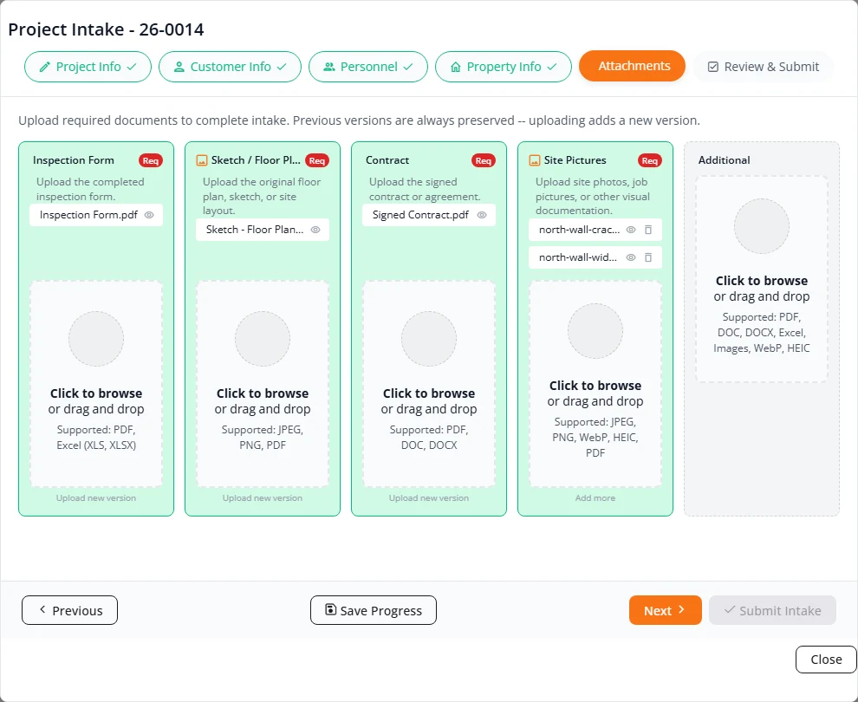Click Add more under Site Pictures
The width and height of the screenshot is (858, 702).
[595, 498]
